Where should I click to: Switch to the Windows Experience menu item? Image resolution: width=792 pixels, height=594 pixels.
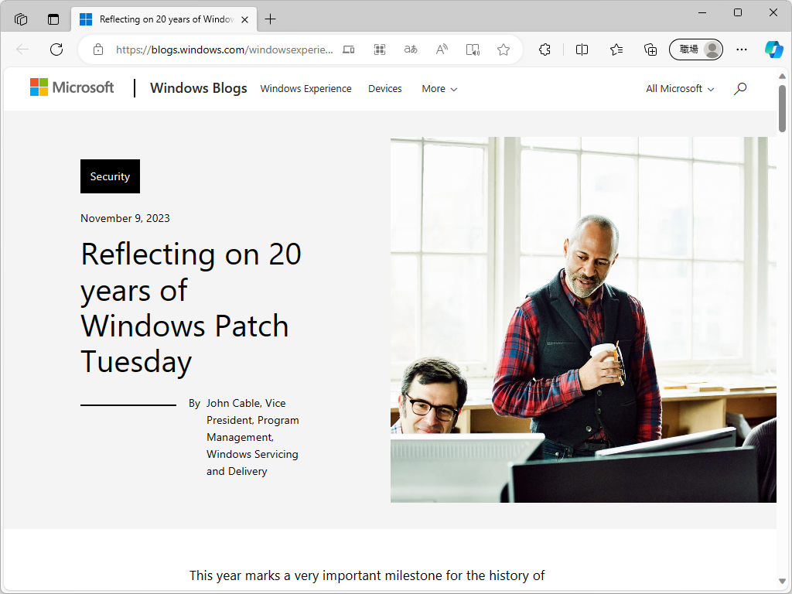point(306,89)
